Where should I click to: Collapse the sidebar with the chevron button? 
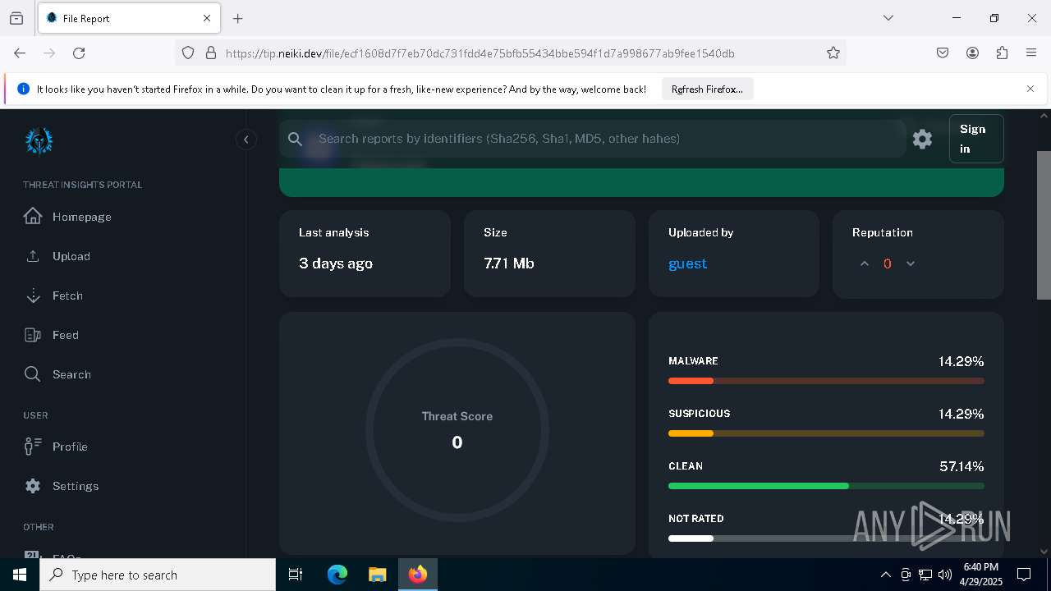point(246,140)
